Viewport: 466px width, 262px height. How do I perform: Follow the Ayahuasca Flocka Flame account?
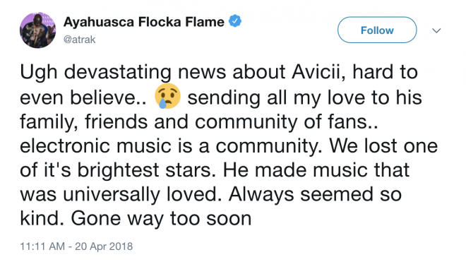click(377, 30)
